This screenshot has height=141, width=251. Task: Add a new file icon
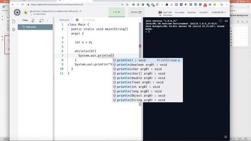(x=33, y=20)
